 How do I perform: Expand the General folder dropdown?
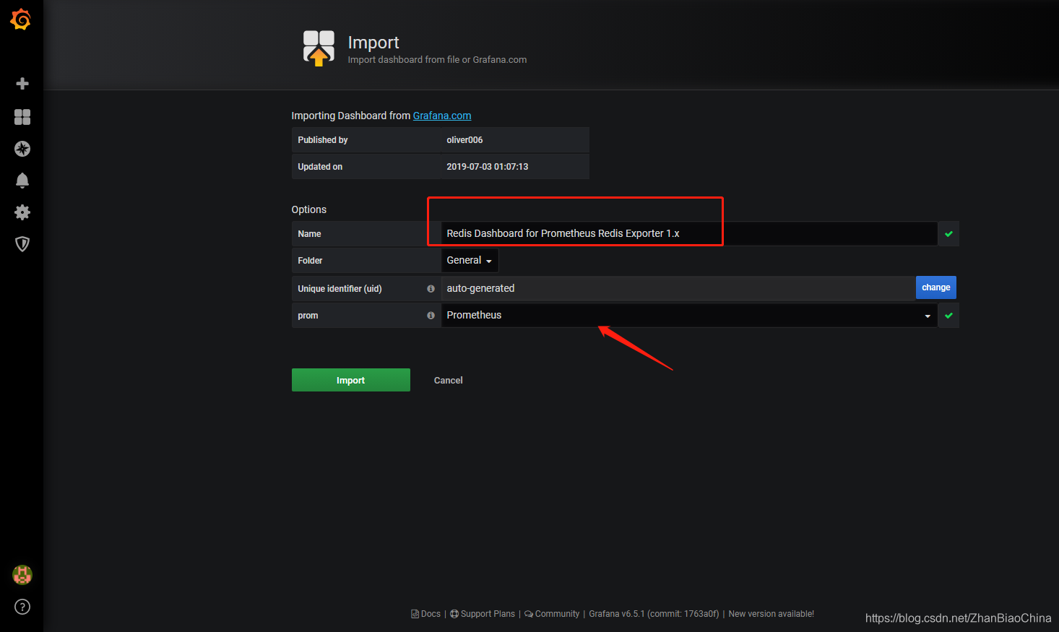coord(470,261)
